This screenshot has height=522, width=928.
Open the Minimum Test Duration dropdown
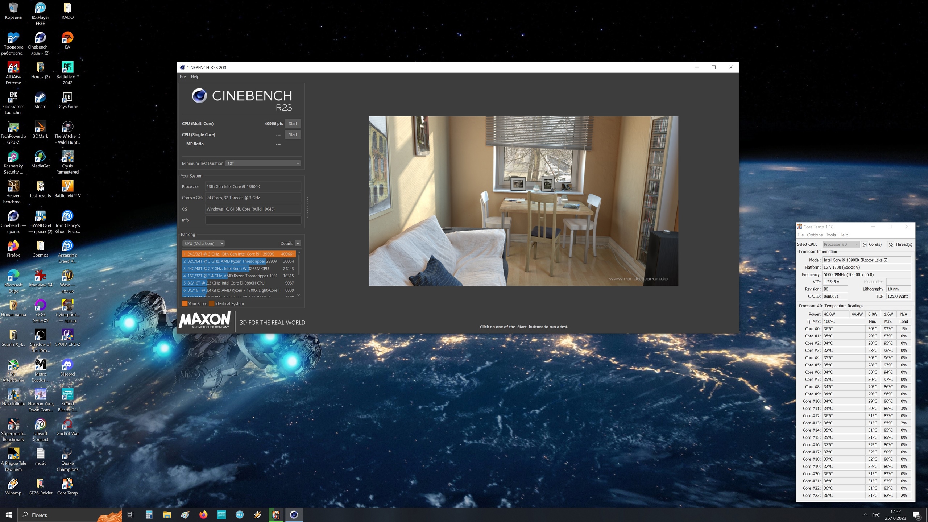263,163
